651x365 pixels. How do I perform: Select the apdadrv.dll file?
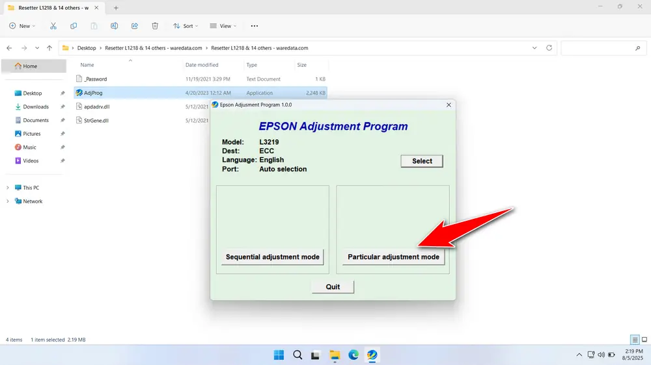coord(96,107)
